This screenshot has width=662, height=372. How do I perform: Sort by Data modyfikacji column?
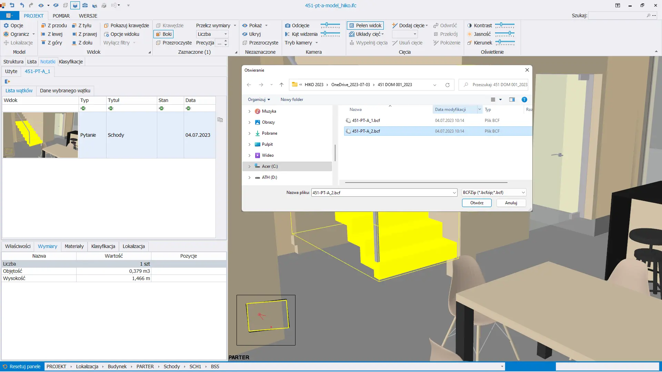click(x=450, y=110)
